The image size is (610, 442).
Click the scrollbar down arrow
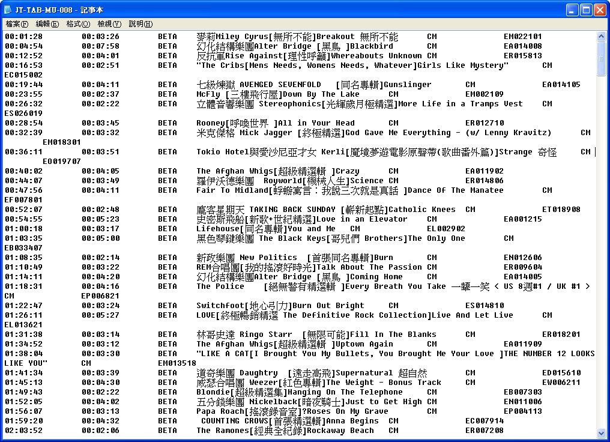(601, 432)
